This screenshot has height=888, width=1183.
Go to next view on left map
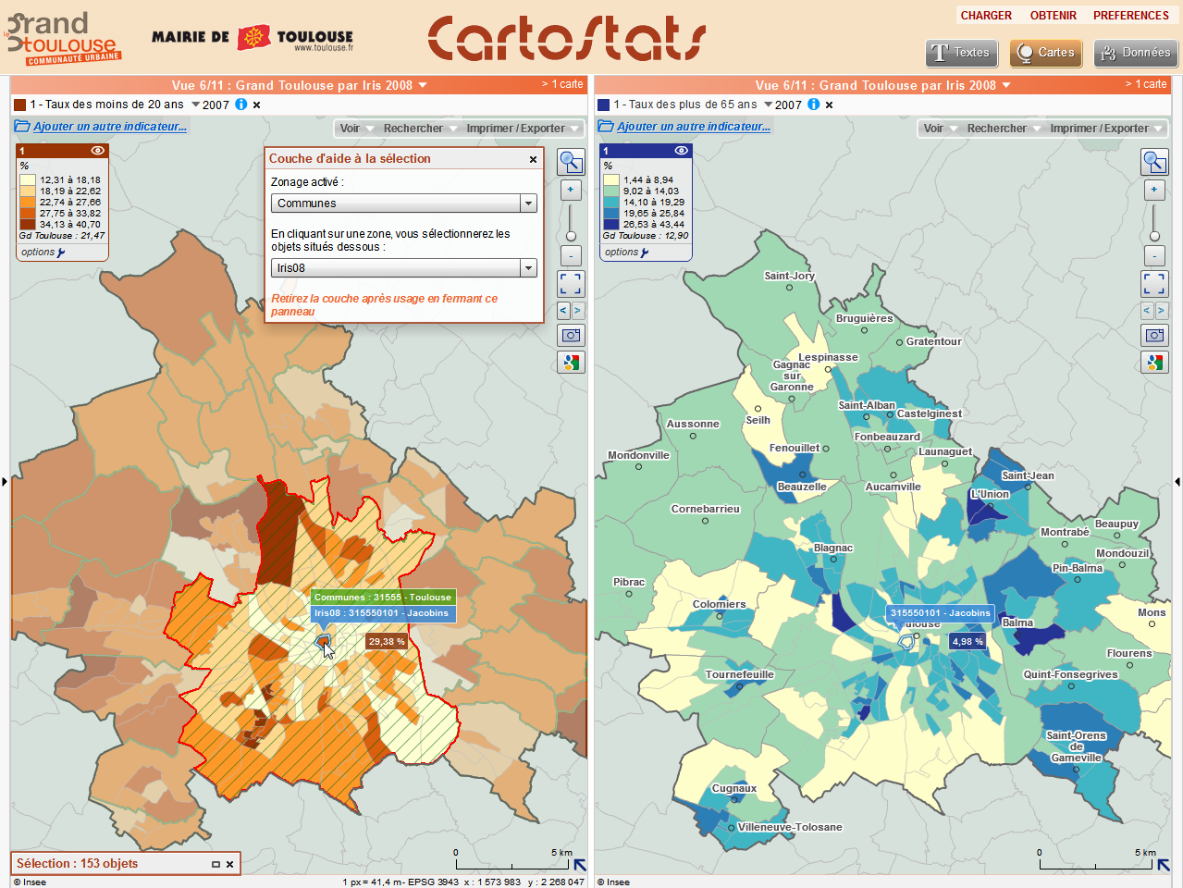(578, 311)
